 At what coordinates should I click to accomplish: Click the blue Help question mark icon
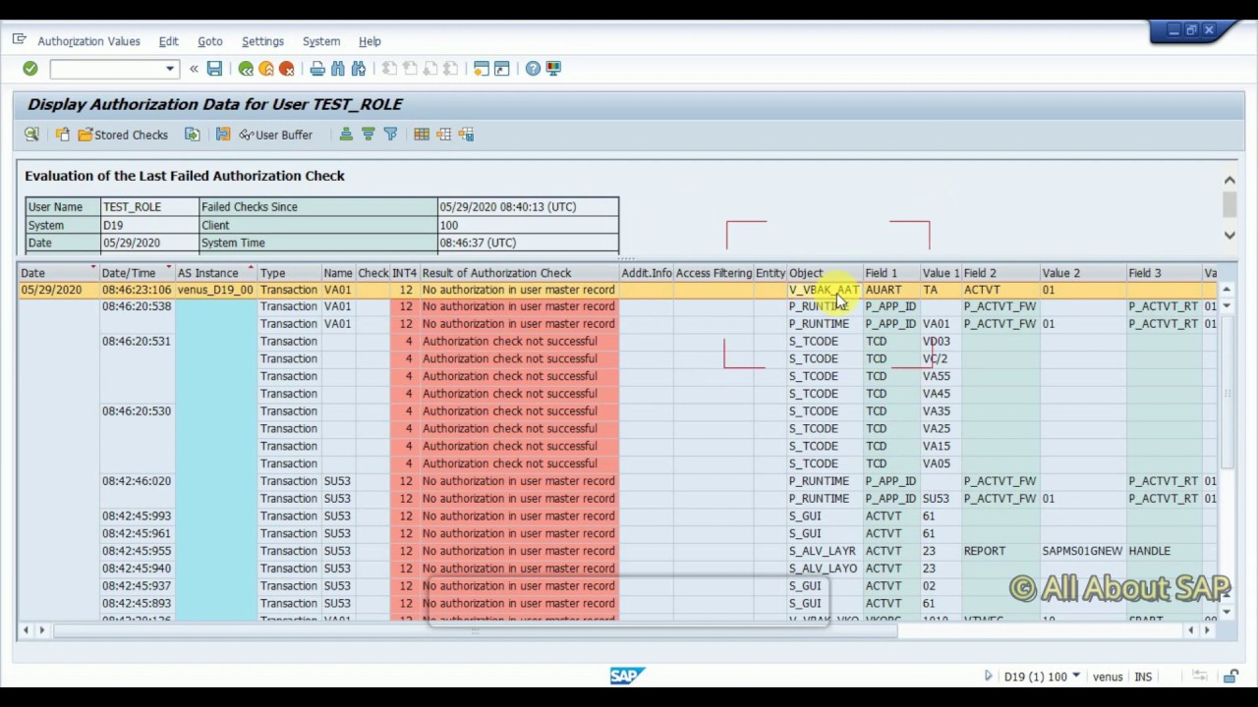[533, 69]
